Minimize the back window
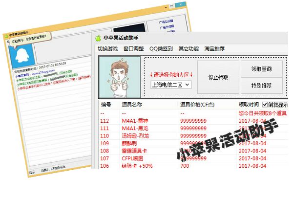 point(166,7)
